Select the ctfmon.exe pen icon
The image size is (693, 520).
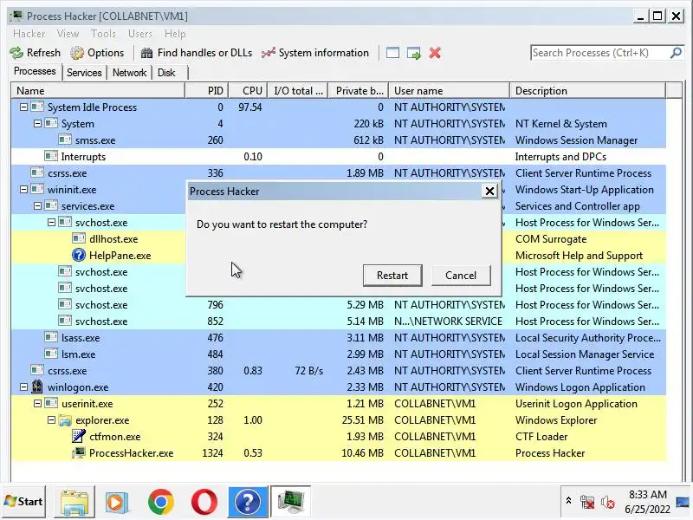click(x=79, y=437)
